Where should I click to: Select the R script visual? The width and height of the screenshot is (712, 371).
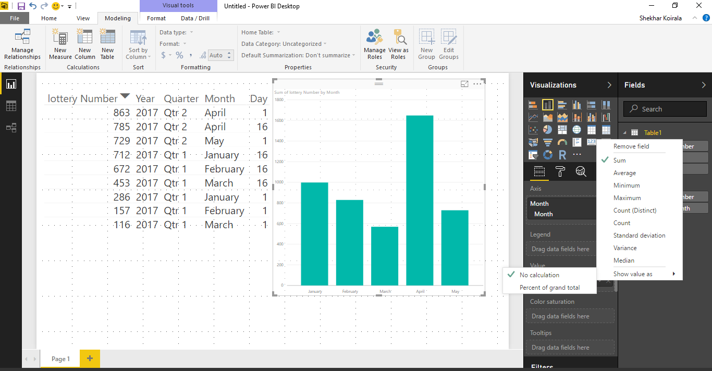(562, 155)
